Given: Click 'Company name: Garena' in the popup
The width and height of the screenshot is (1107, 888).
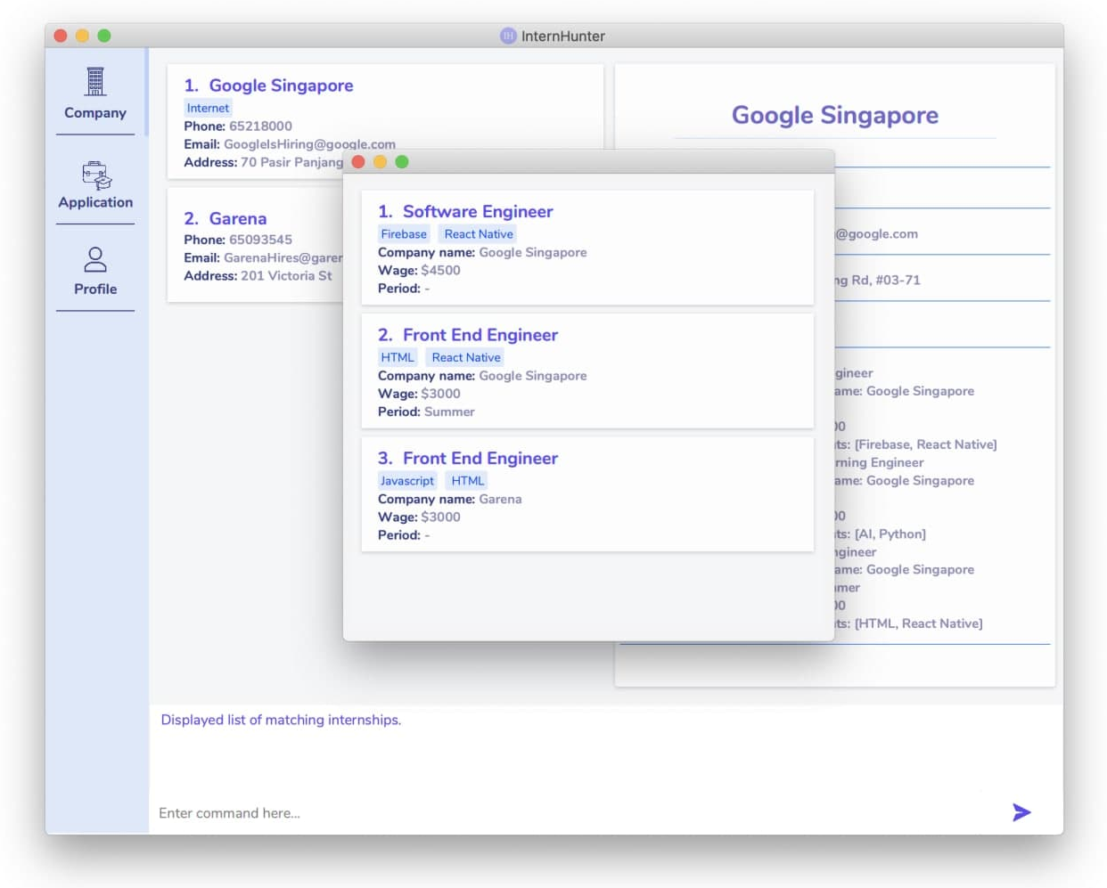Looking at the screenshot, I should pyautogui.click(x=450, y=499).
